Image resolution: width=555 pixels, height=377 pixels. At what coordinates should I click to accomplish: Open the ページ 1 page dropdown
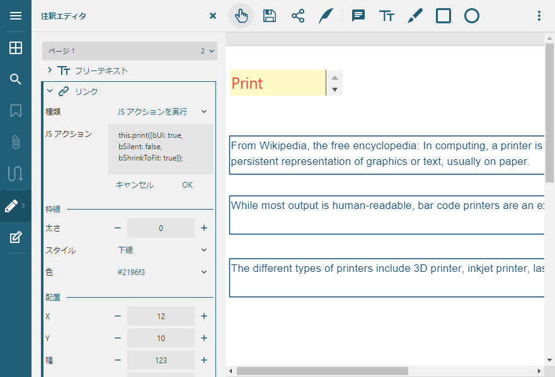point(130,51)
